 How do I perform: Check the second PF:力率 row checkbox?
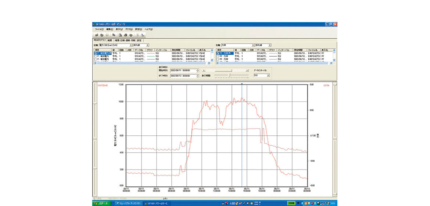point(218,56)
